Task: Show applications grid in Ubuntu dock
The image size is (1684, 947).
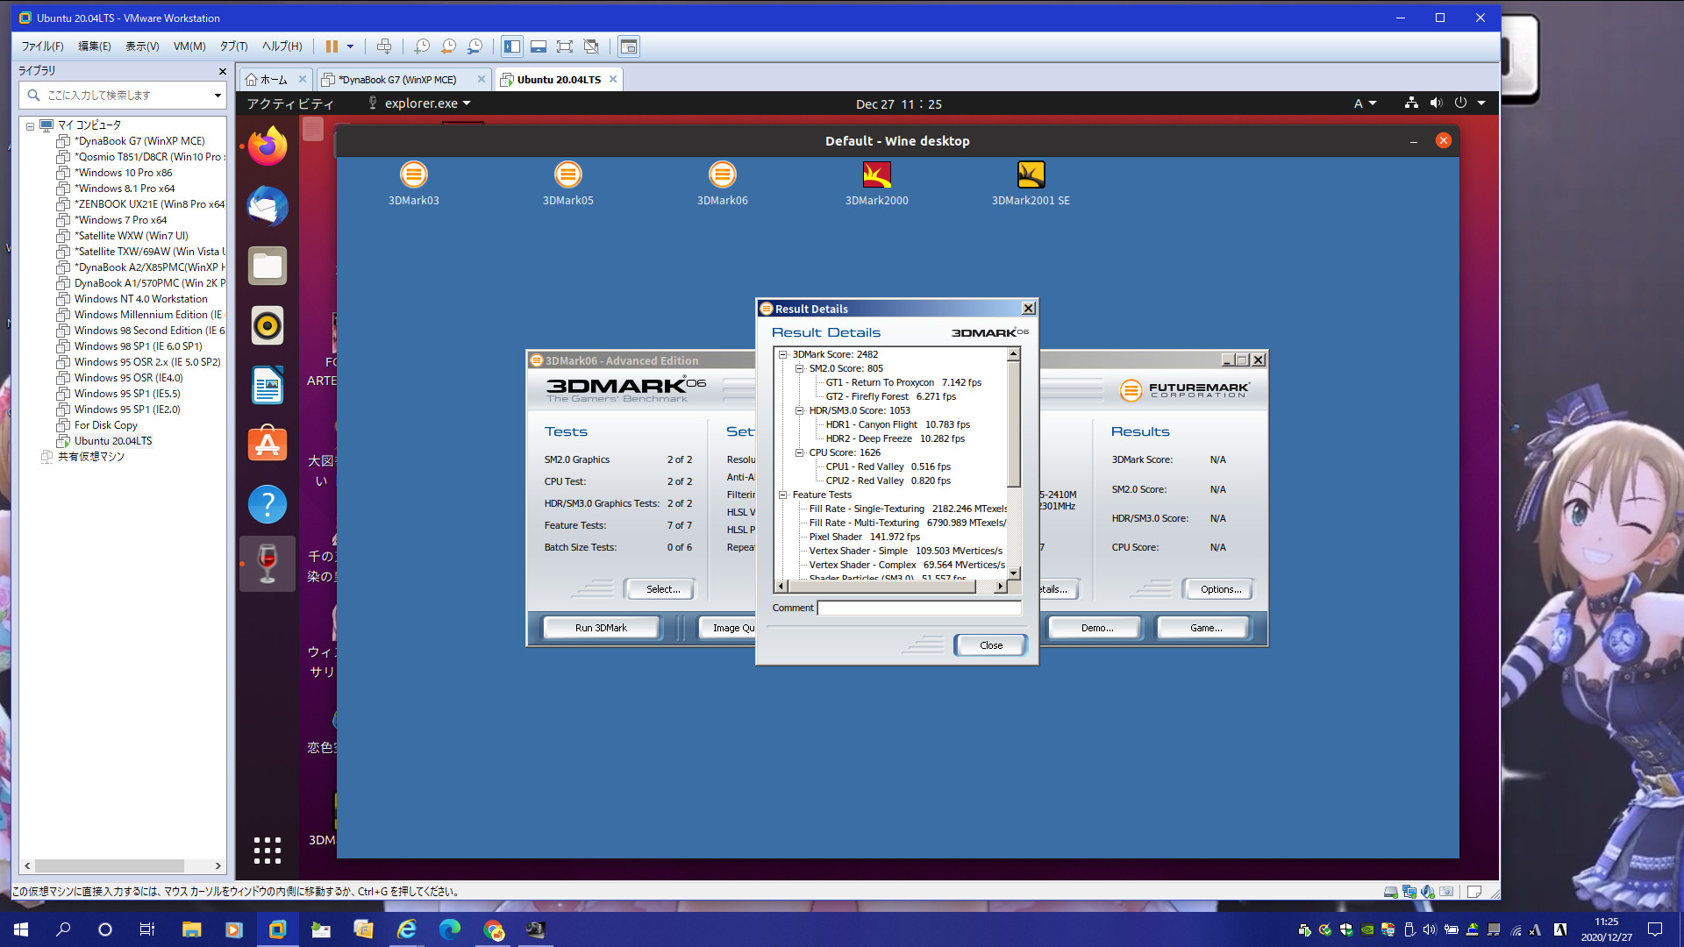Action: click(x=268, y=850)
